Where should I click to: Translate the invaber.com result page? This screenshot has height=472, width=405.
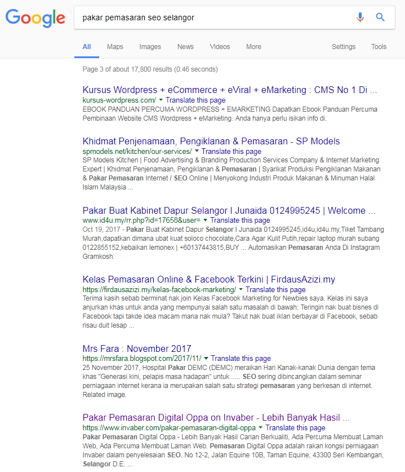(x=295, y=428)
